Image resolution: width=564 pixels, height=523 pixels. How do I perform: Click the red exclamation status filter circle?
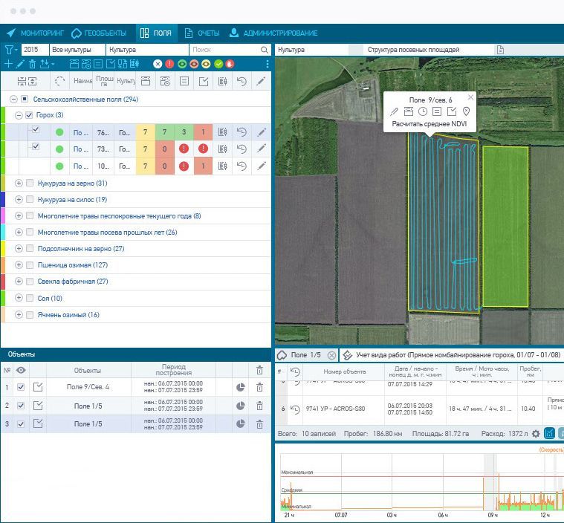[169, 65]
